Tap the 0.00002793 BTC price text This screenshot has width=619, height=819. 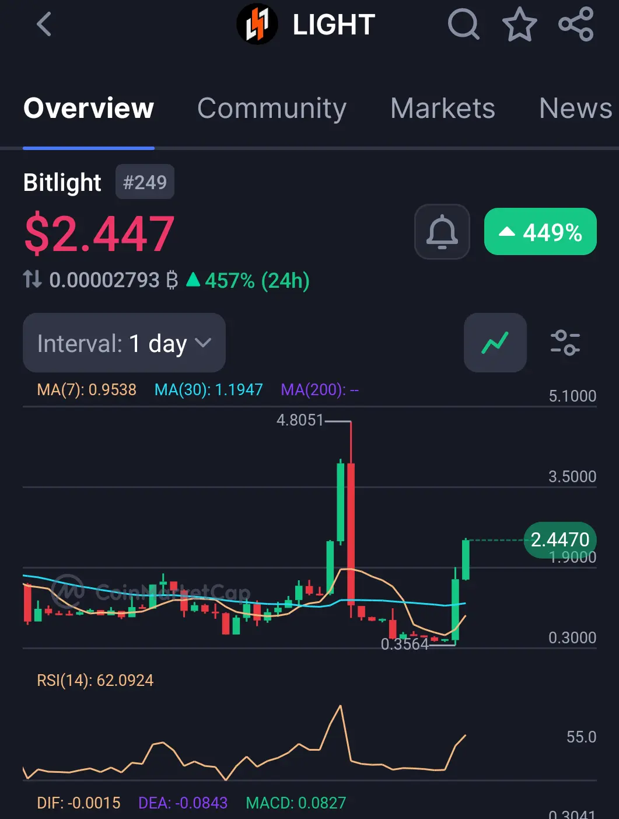click(x=114, y=280)
